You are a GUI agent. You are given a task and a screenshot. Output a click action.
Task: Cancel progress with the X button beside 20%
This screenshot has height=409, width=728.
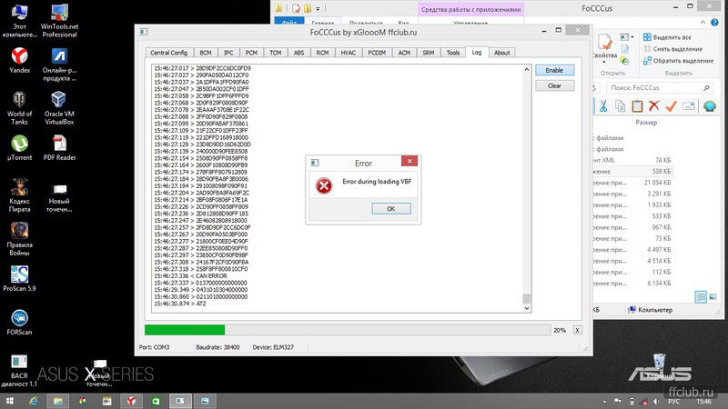577,330
